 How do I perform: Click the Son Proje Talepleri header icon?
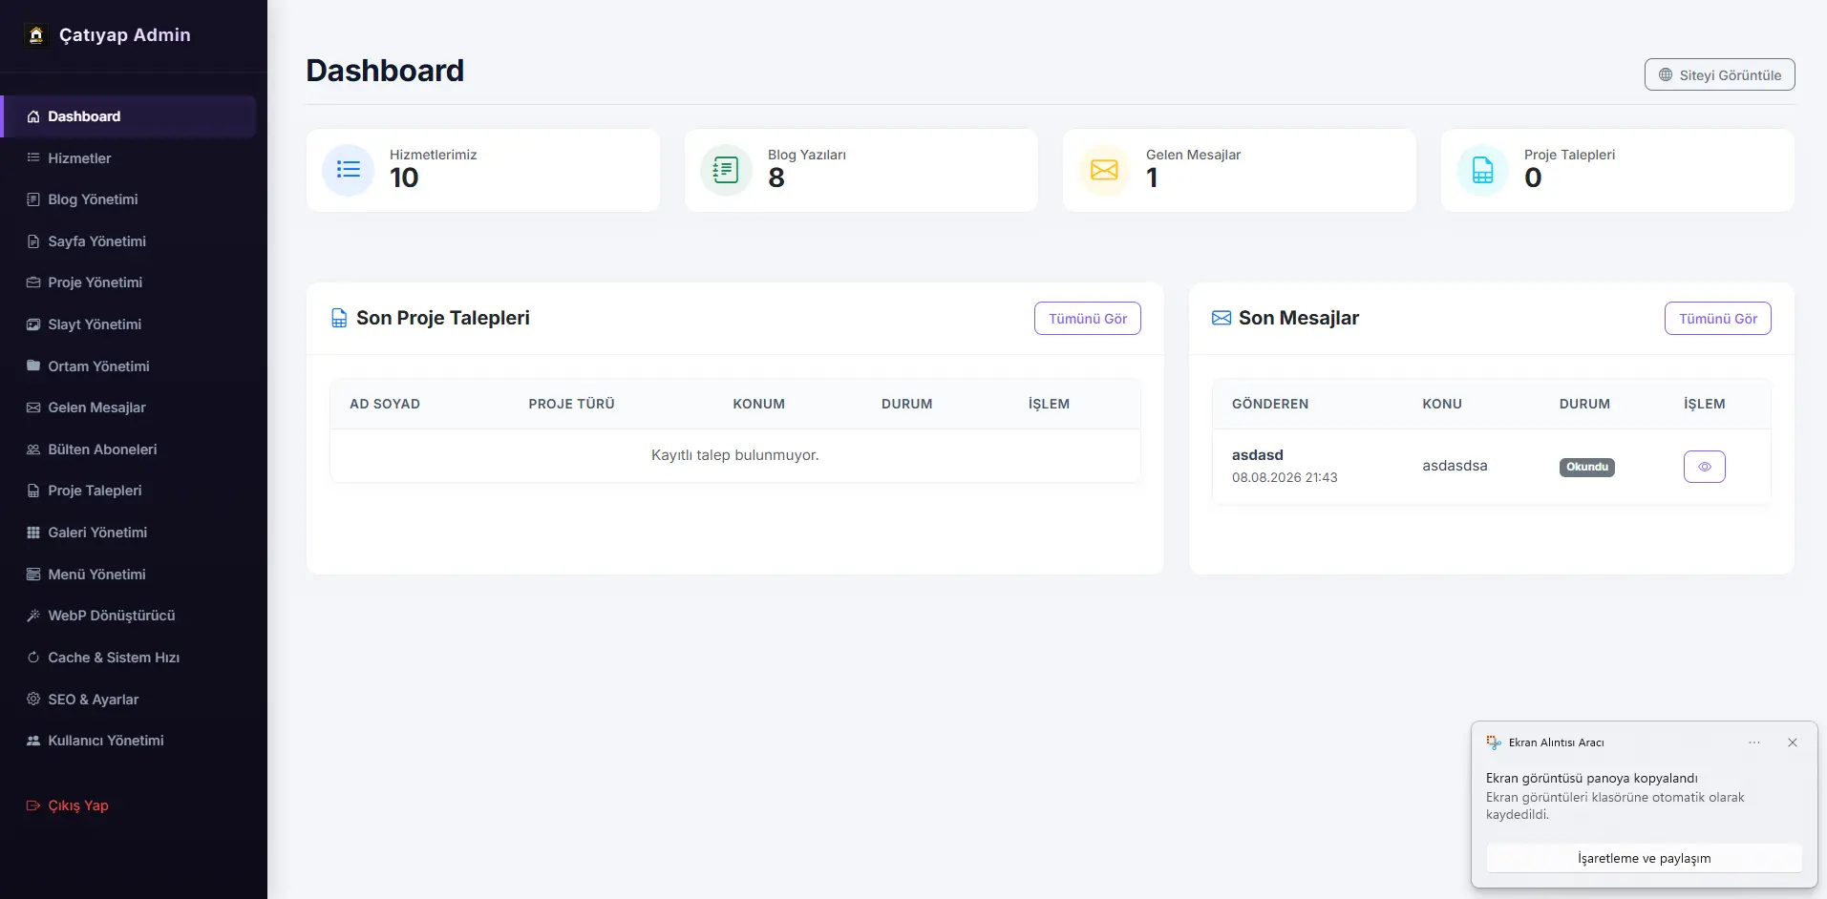pos(339,318)
